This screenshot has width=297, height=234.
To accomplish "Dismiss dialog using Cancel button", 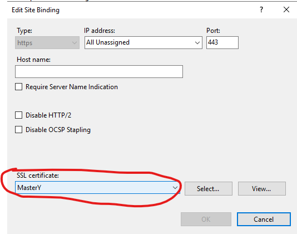I will (x=264, y=219).
